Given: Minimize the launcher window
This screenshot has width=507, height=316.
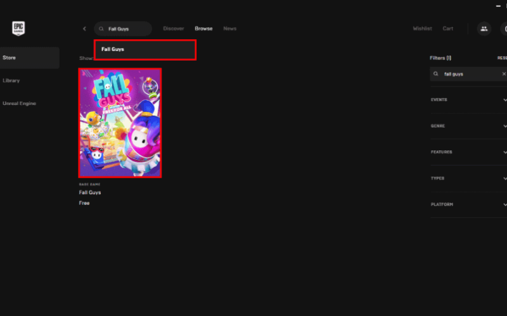Looking at the screenshot, I should [498, 6].
